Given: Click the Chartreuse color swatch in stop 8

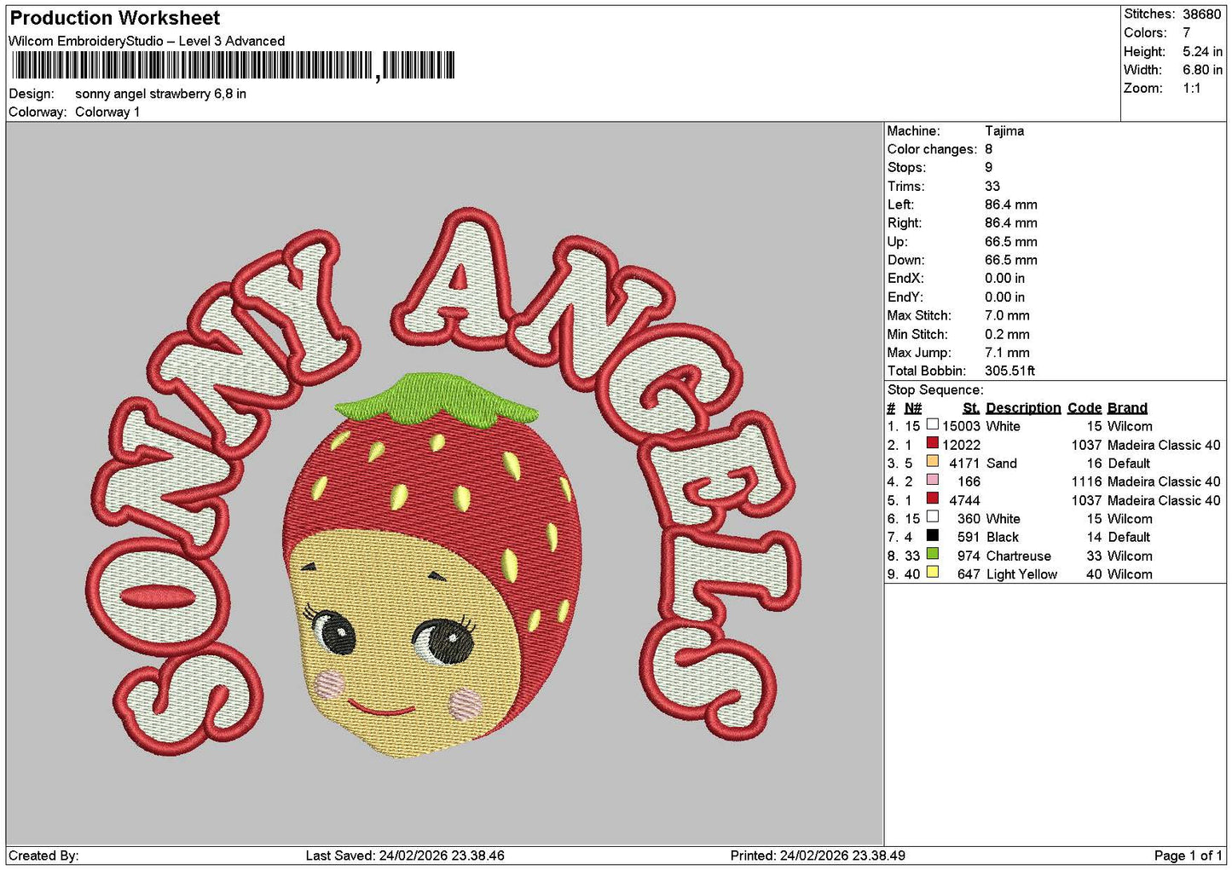Looking at the screenshot, I should (932, 554).
